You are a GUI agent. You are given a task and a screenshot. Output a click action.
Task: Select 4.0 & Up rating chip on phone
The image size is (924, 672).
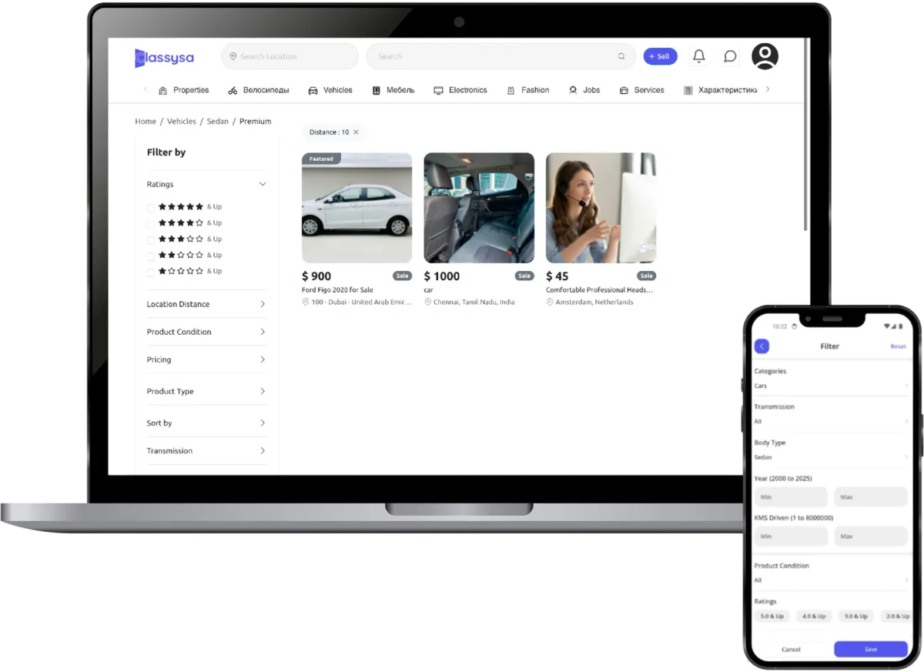click(x=814, y=617)
